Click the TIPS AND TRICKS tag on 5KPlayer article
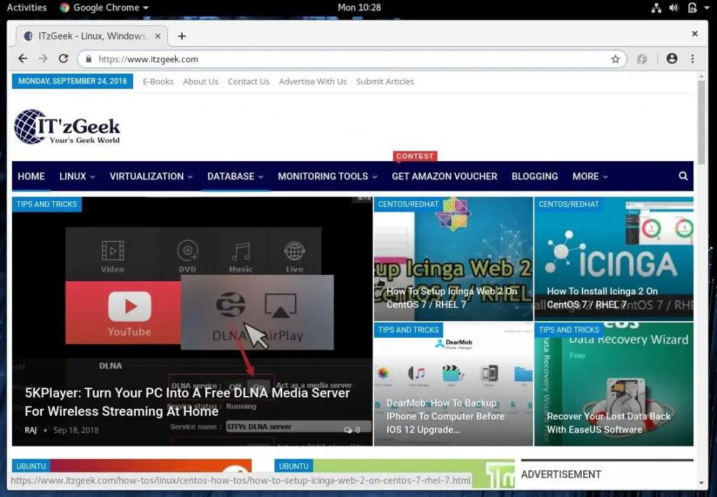This screenshot has width=717, height=497. coord(47,204)
